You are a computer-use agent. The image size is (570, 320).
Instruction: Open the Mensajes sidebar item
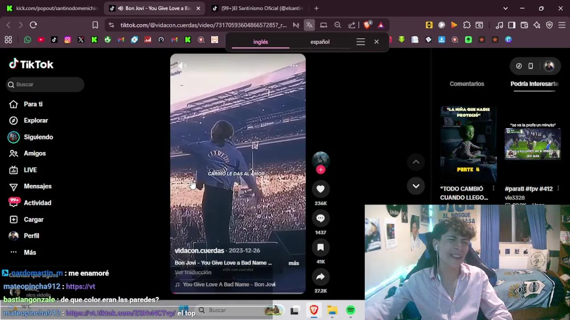(30, 186)
